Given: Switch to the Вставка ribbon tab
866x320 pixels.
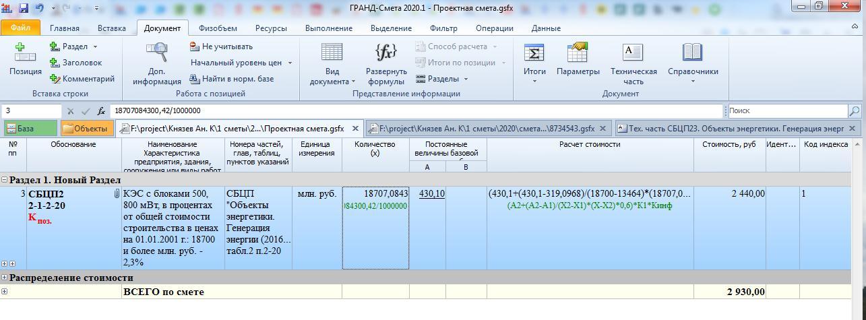Looking at the screenshot, I should point(111,28).
